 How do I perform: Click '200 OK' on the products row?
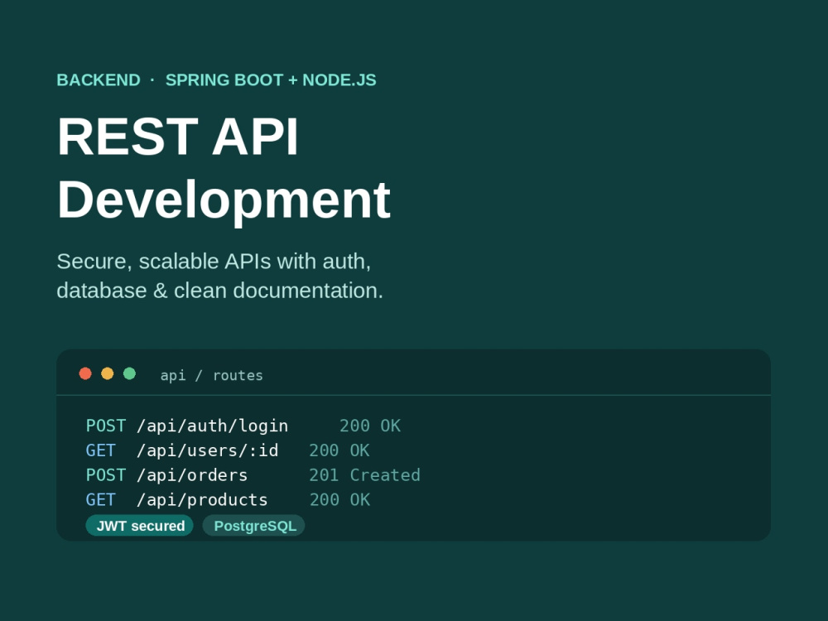pos(339,500)
